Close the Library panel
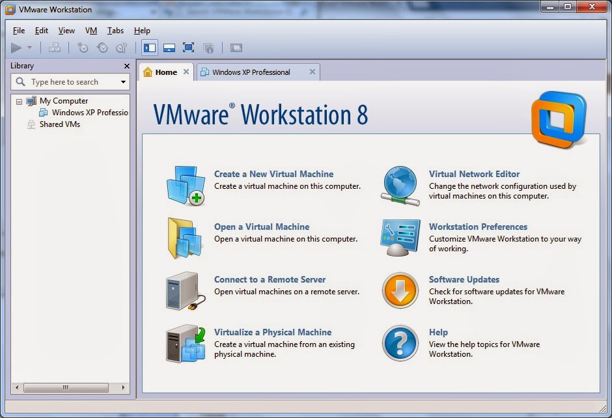612x418 pixels. 126,66
